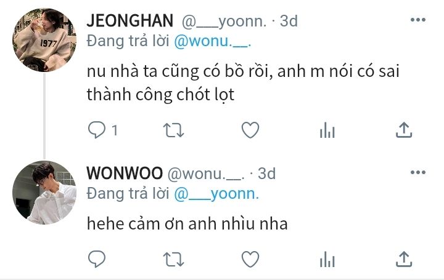View analytics for JEONGHAN's tweet
The width and height of the screenshot is (444, 280).
click(327, 130)
